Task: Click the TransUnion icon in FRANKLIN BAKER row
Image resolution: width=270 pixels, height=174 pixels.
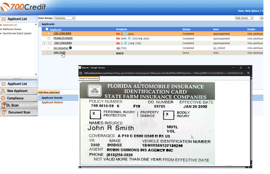Action: click(x=130, y=38)
